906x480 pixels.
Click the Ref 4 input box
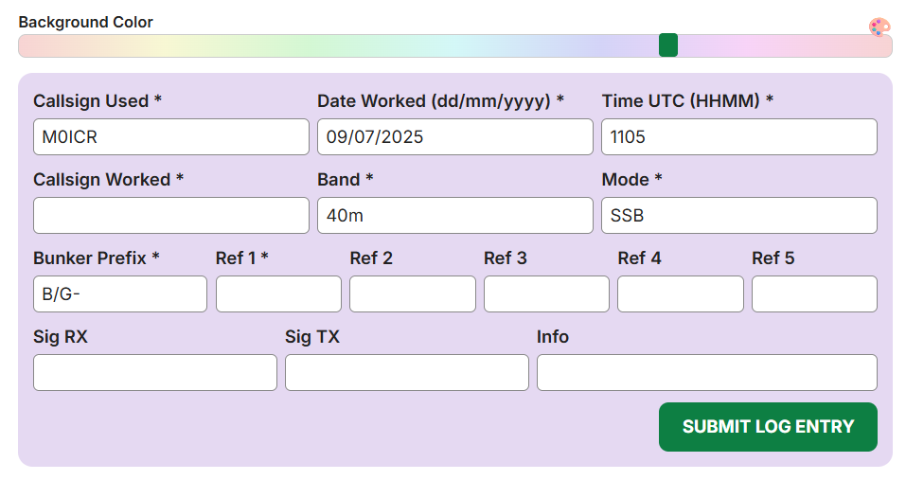click(x=680, y=294)
